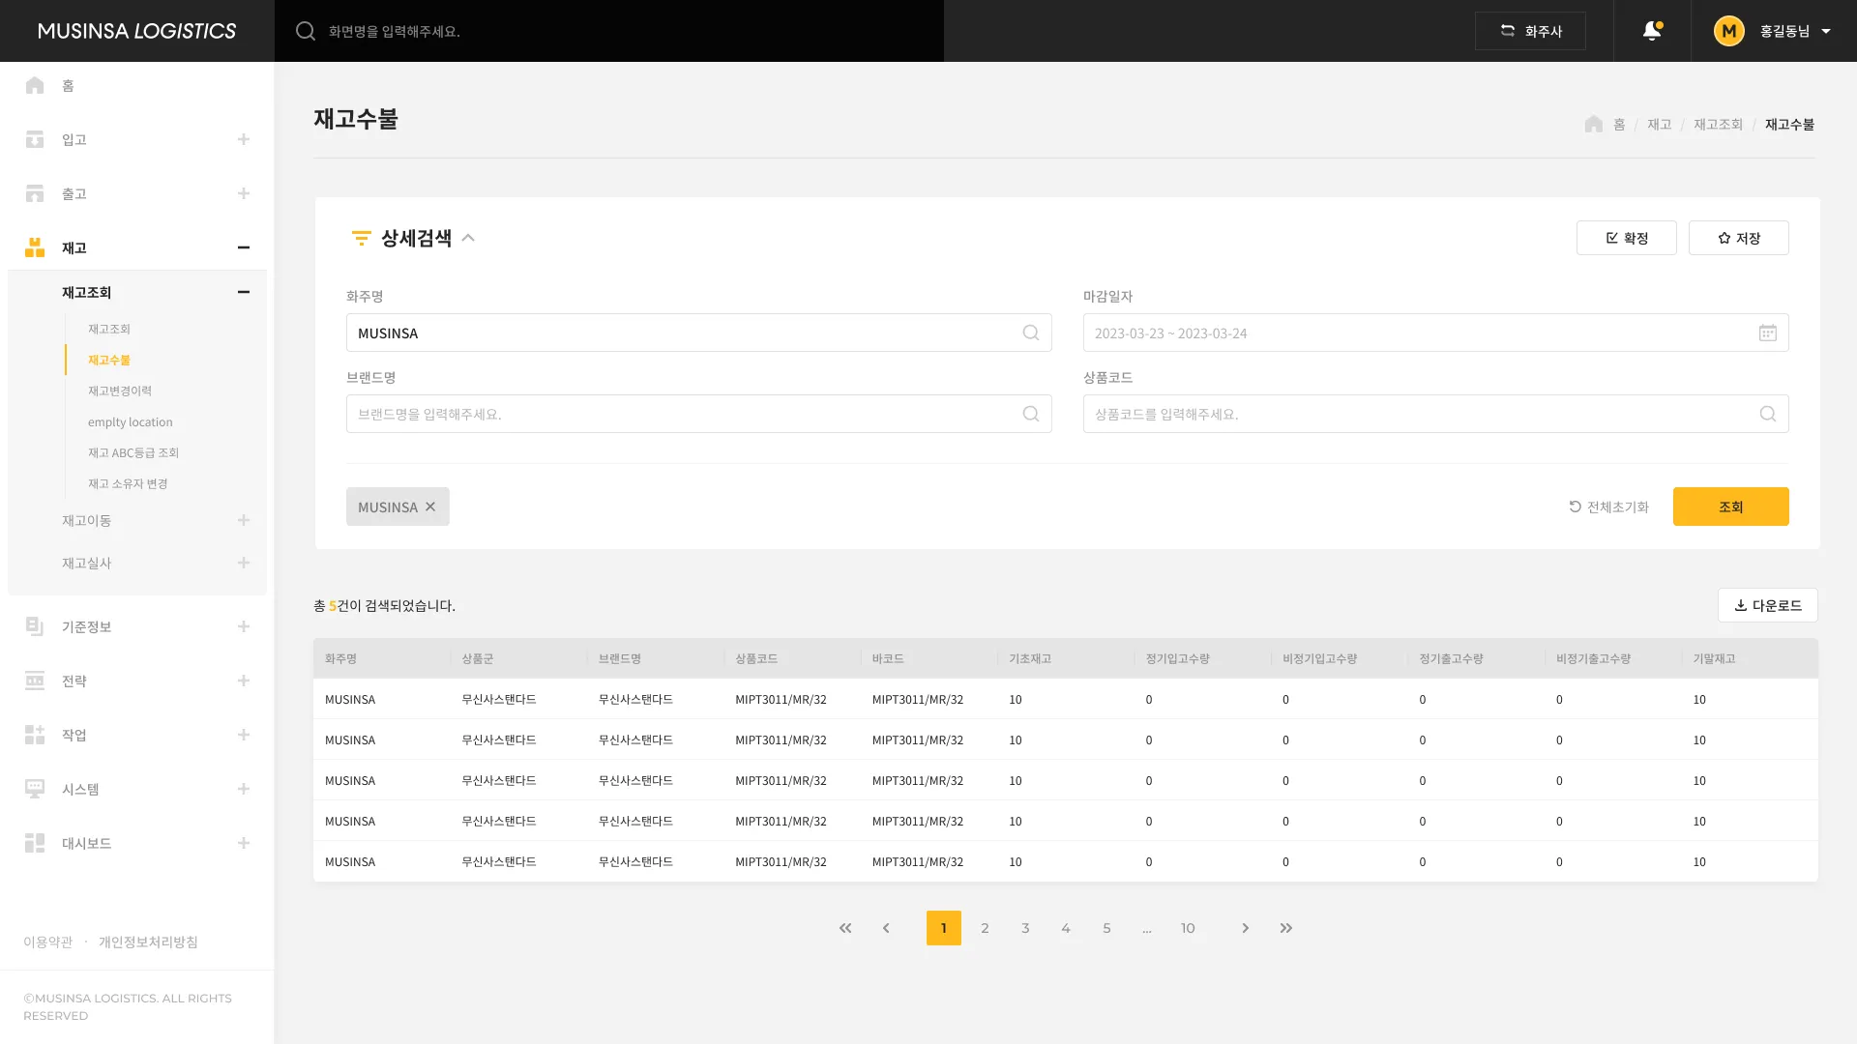The width and height of the screenshot is (1857, 1044).
Task: Click search icon in 상품코드 field
Action: [1767, 414]
